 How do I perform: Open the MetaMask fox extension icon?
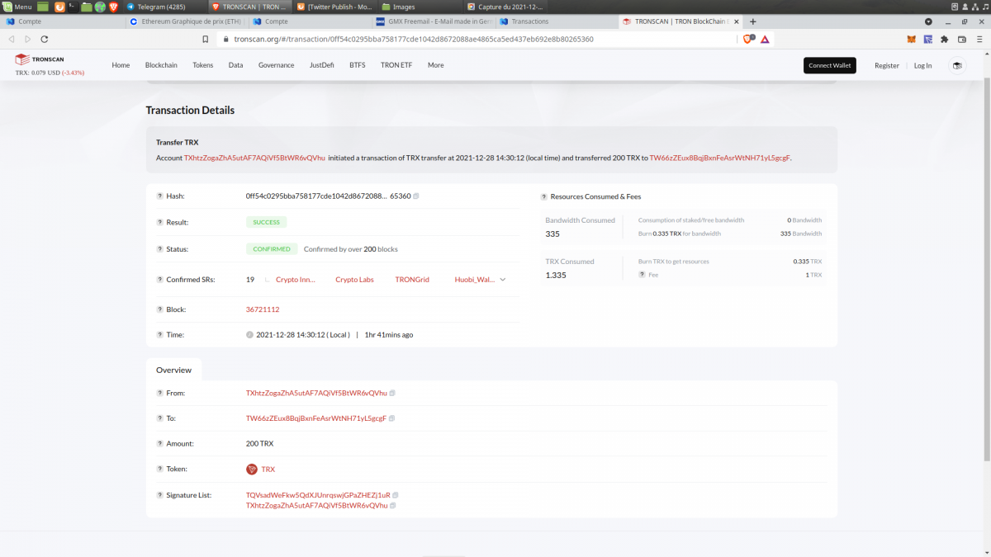click(912, 39)
